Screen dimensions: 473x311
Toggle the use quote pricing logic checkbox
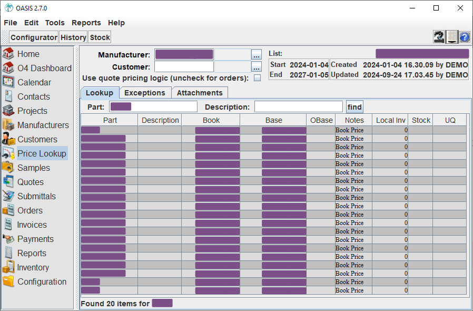tap(257, 78)
